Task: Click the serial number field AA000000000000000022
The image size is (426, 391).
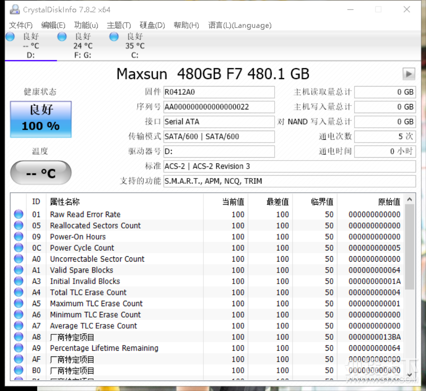Action: 219,107
